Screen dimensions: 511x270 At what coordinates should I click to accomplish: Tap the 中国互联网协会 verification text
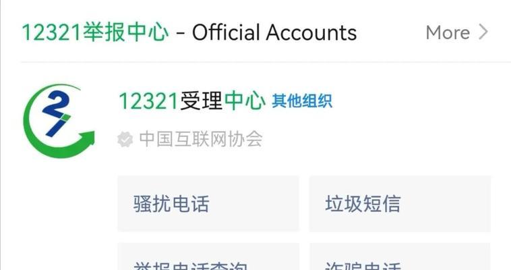click(201, 140)
